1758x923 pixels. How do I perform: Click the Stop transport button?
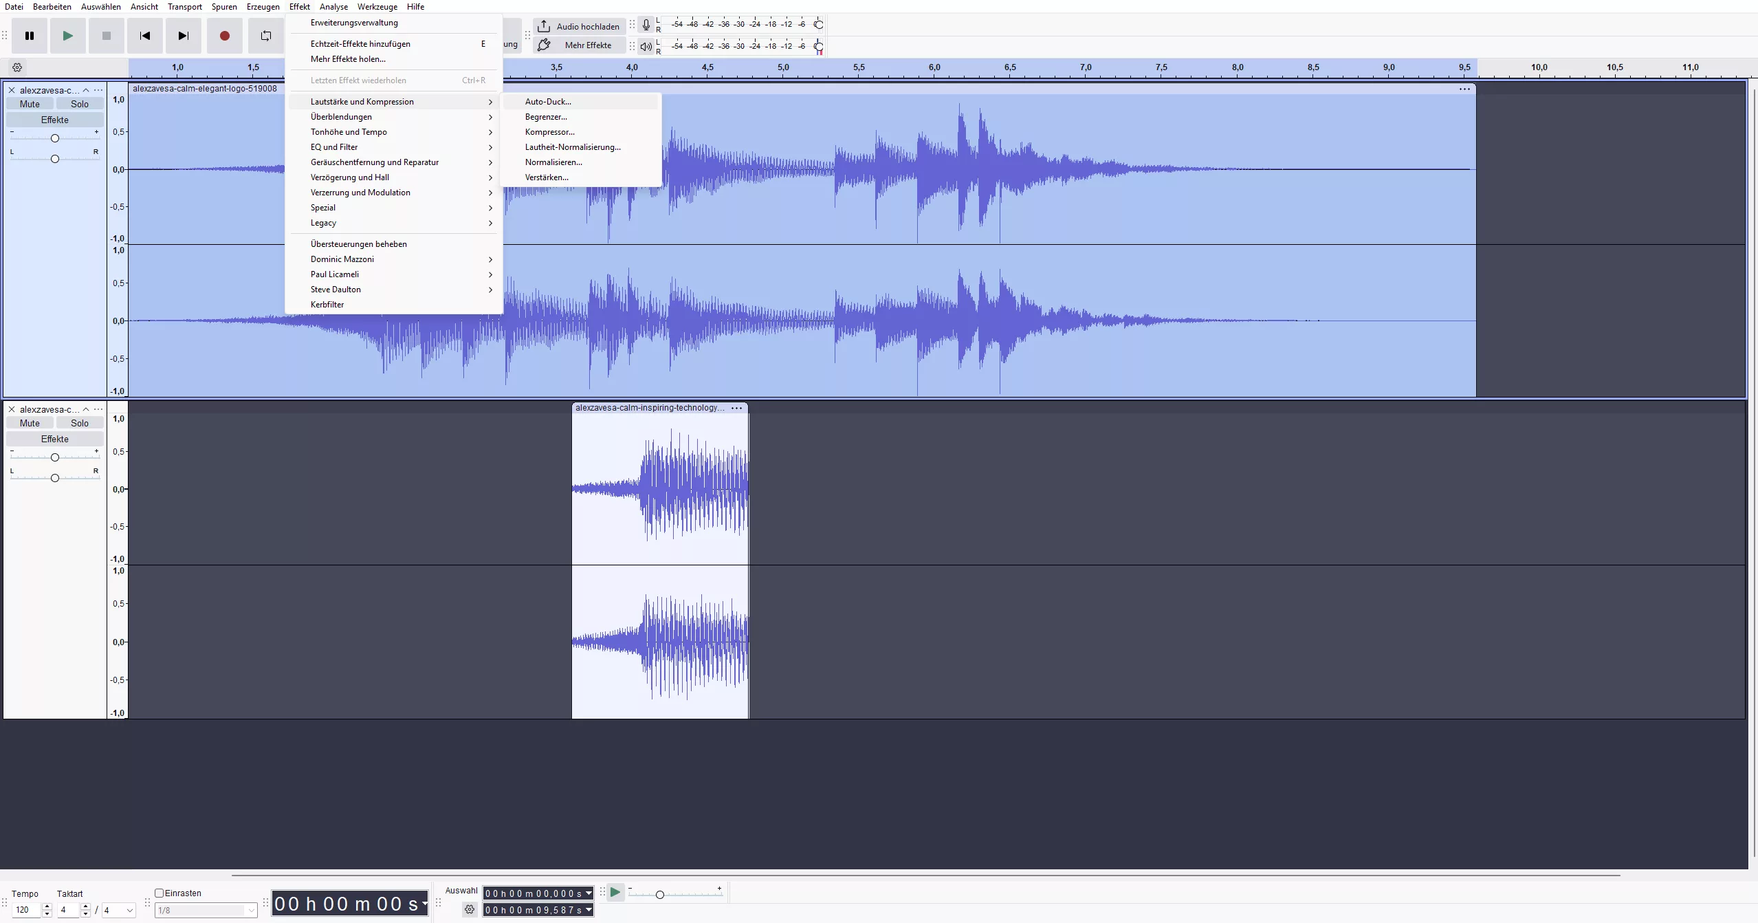coord(106,36)
